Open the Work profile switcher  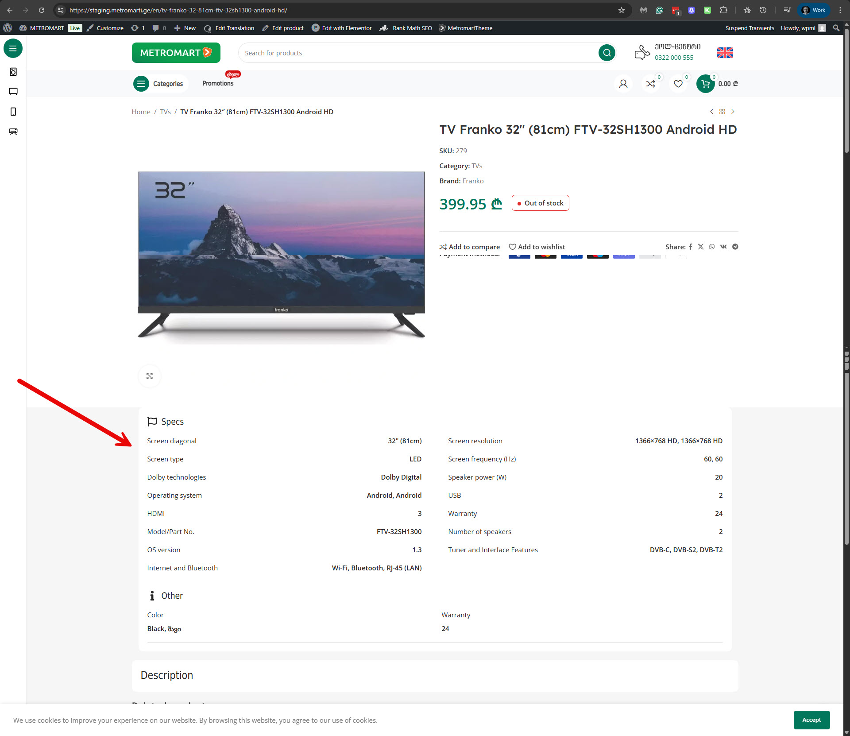(814, 10)
